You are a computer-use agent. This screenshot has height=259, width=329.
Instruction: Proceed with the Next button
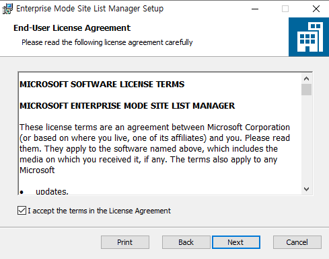coord(236,242)
